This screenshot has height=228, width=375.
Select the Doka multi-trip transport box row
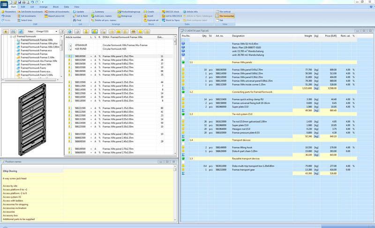(269, 166)
